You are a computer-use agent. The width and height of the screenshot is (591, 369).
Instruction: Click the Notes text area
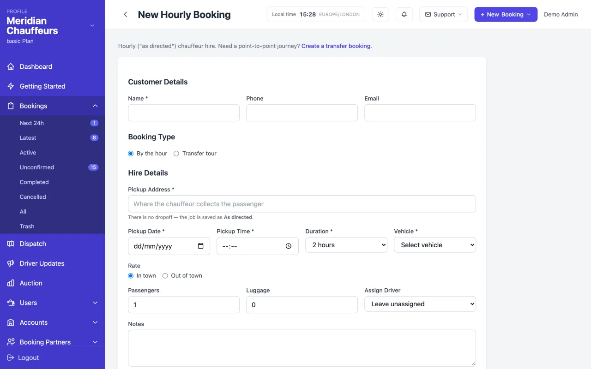coord(302,348)
